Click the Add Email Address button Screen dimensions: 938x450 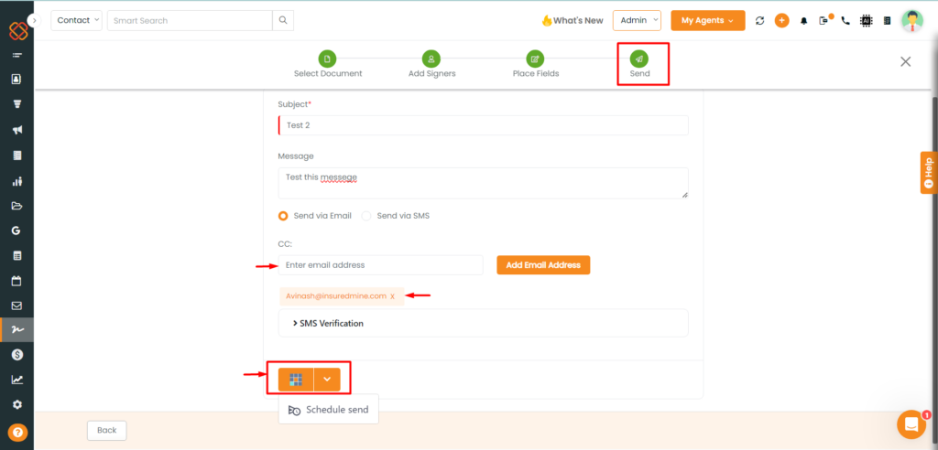coord(543,264)
